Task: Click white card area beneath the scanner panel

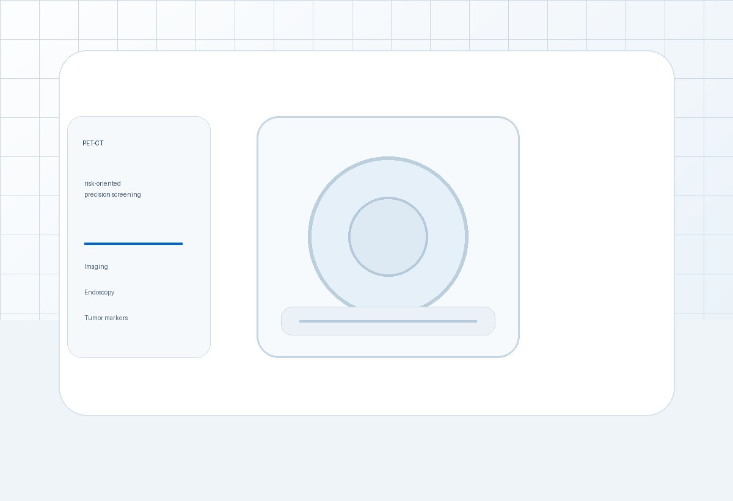Action: pos(388,386)
